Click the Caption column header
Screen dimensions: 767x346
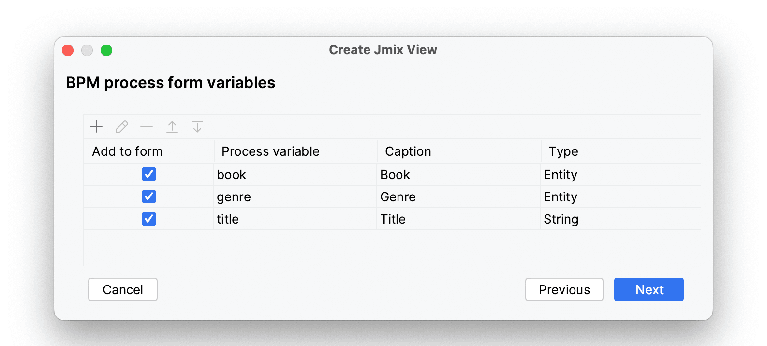click(x=408, y=151)
